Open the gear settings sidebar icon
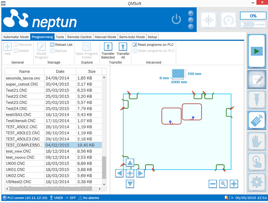The width and height of the screenshot is (268, 203). (x=256, y=182)
